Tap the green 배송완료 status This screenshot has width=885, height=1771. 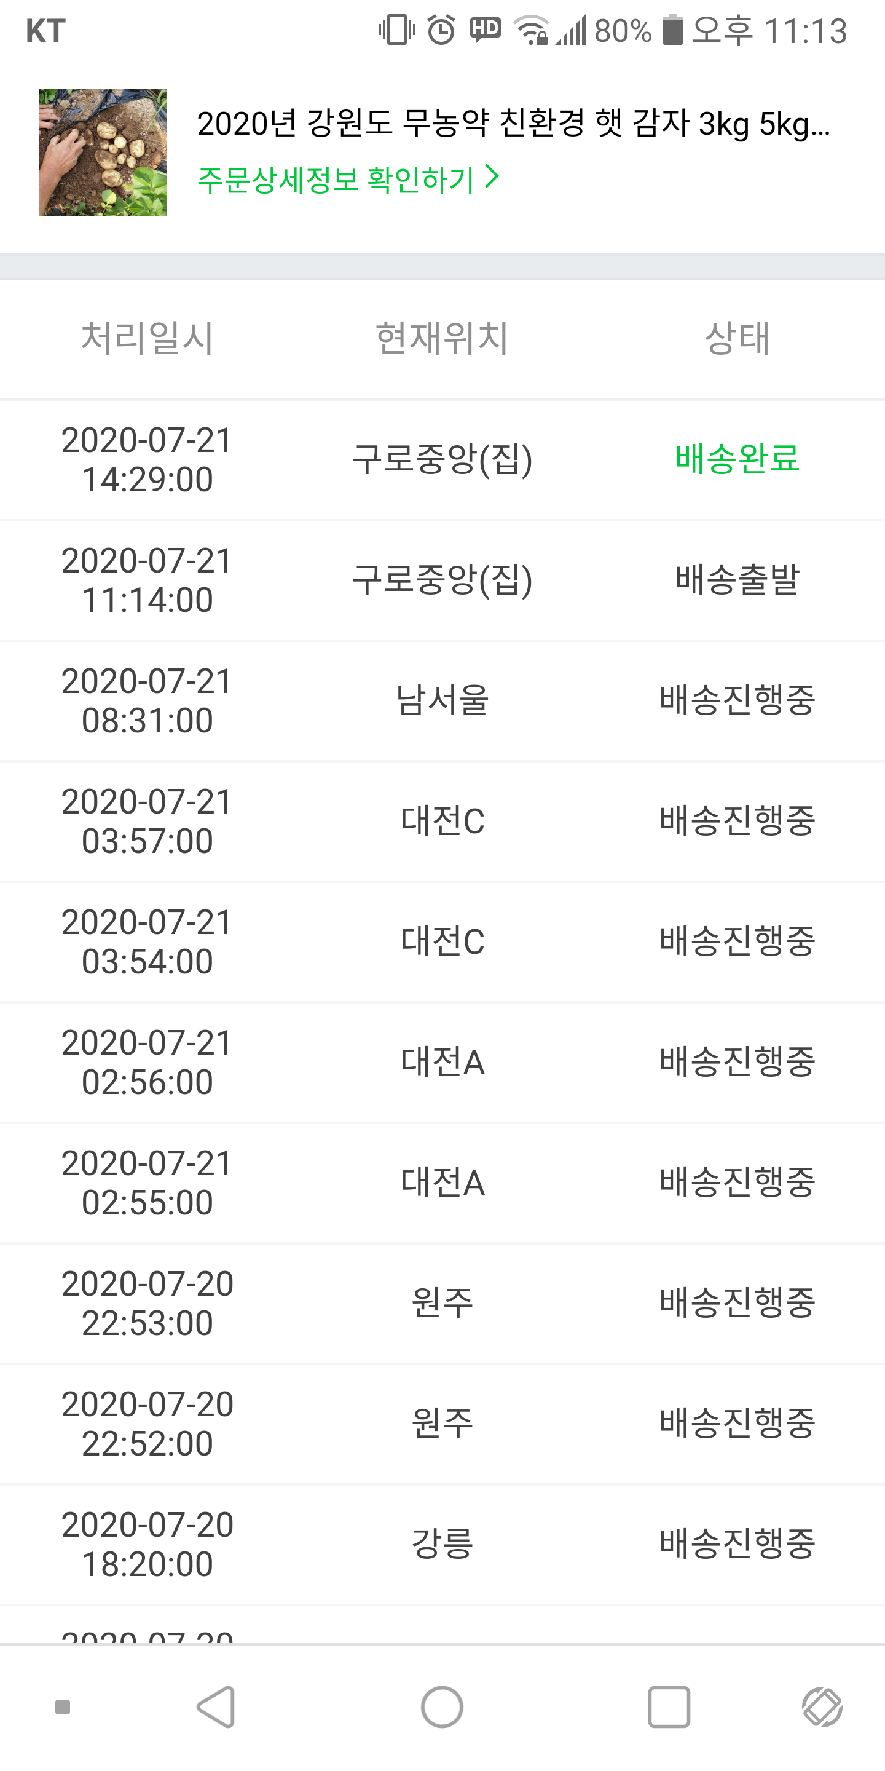click(x=737, y=459)
